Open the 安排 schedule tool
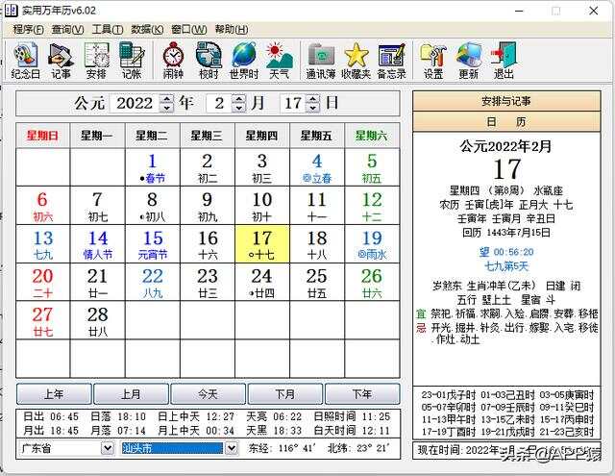 (96, 61)
